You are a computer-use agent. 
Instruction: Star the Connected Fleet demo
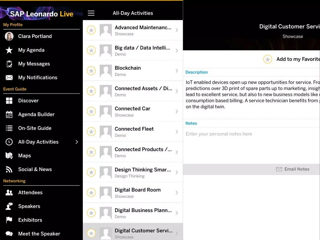click(91, 132)
